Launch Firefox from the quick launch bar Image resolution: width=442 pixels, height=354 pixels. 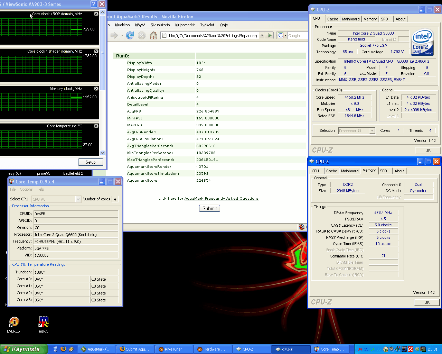(x=63, y=349)
